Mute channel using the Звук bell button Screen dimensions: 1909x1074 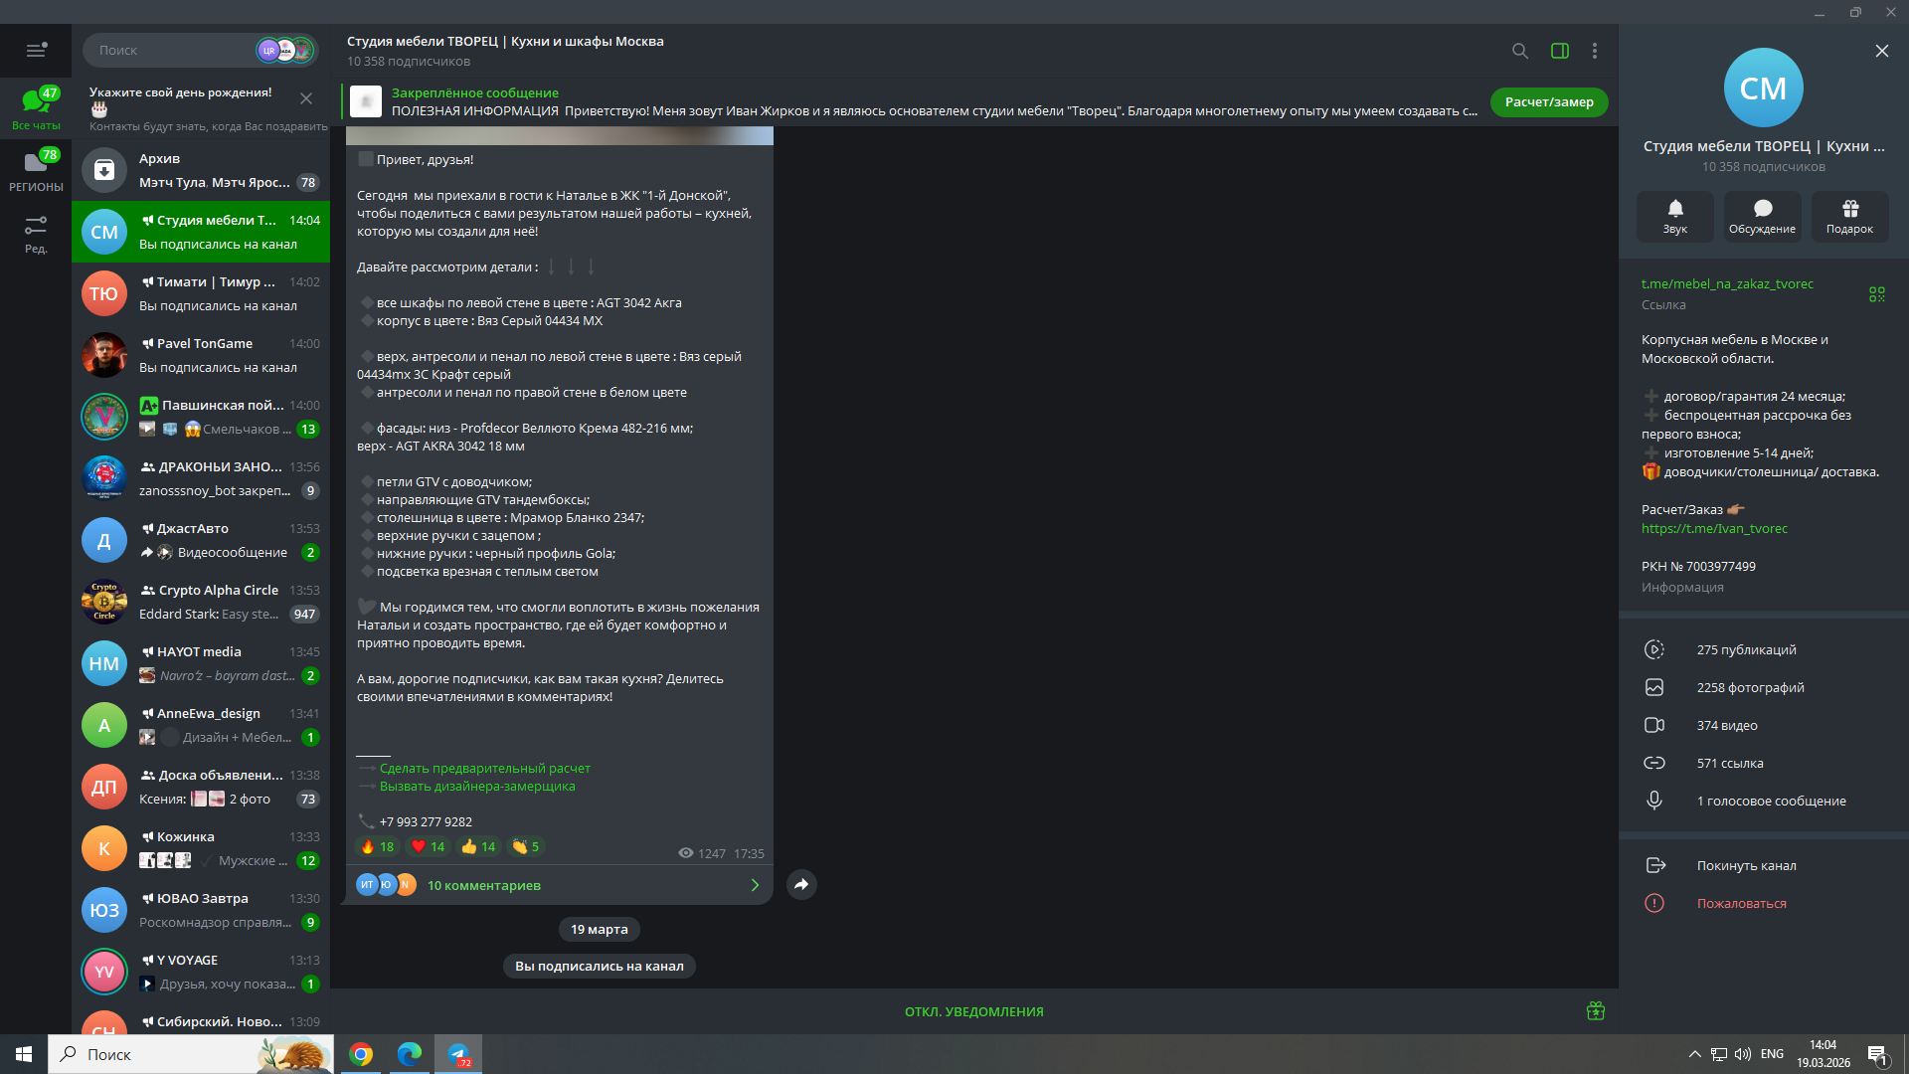(x=1674, y=216)
